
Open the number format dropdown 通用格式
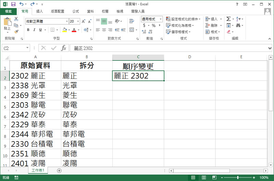pyautogui.click(x=160, y=19)
